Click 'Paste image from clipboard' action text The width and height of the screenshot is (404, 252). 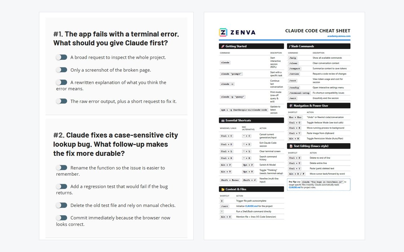point(320,133)
